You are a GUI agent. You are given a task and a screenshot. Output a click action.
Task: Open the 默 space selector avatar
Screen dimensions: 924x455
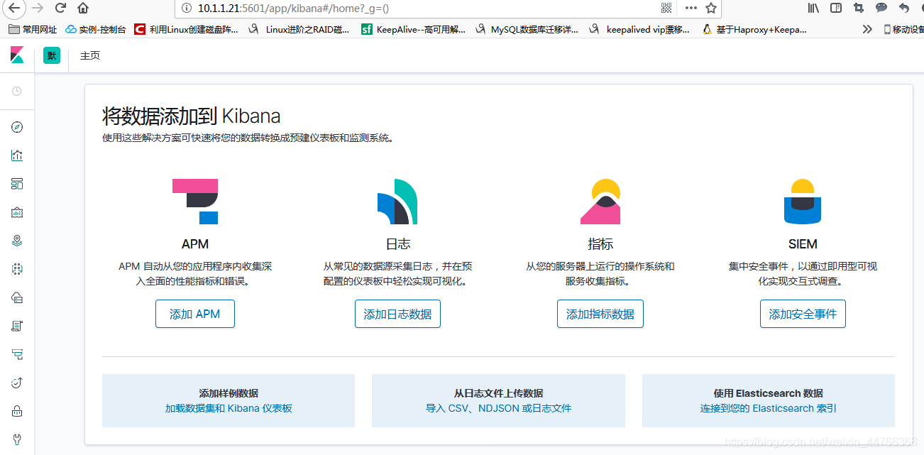pos(52,55)
